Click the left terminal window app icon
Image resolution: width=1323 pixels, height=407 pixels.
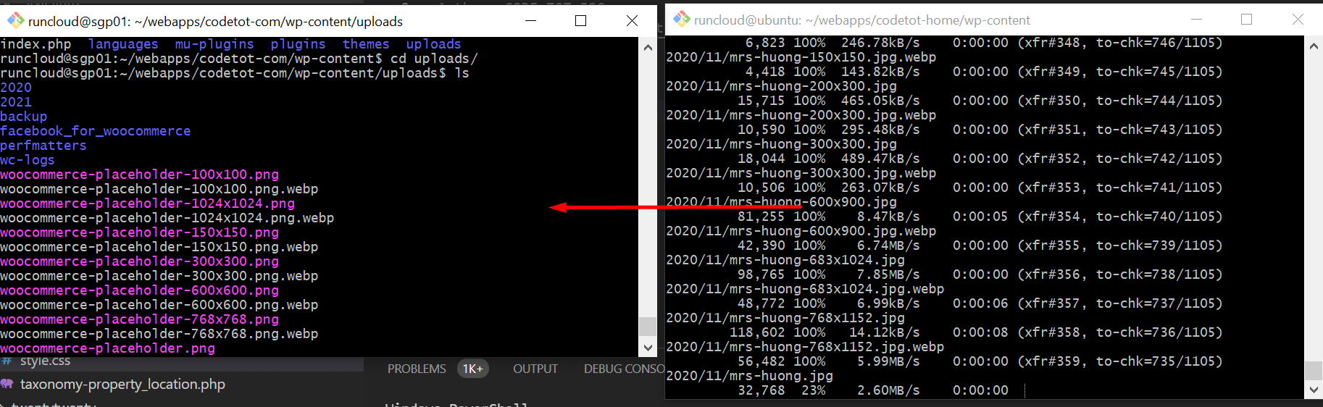coord(15,20)
